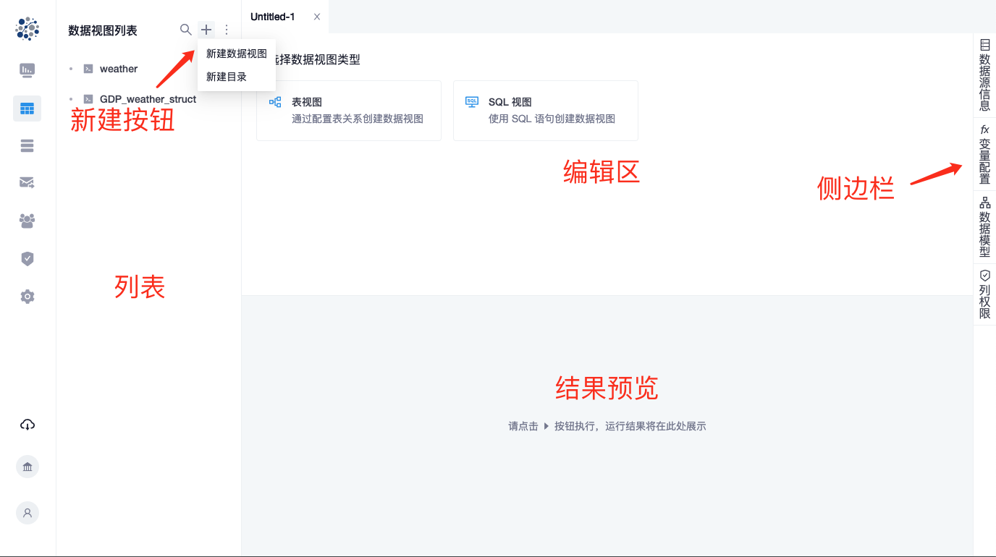Open the mail schedule icon

28,184
